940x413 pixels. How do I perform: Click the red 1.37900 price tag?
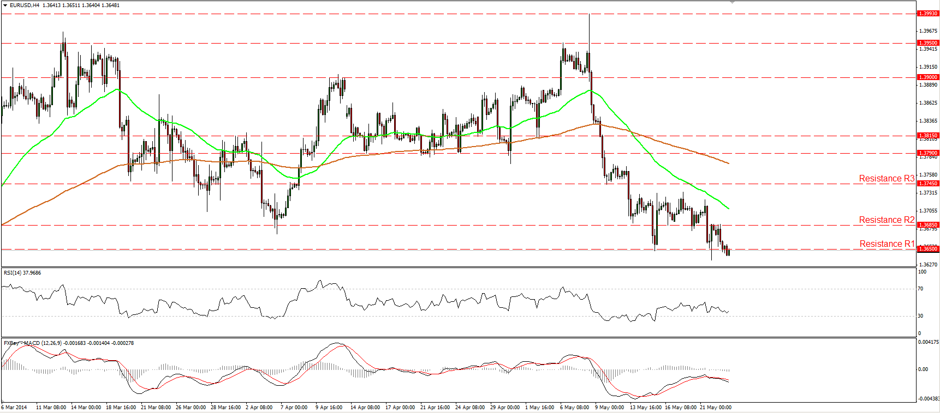928,153
